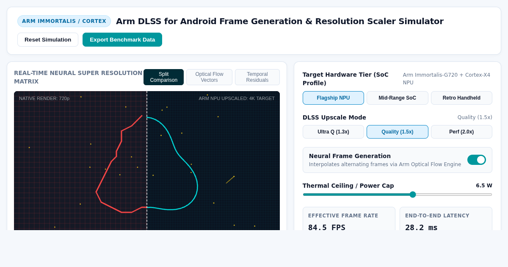This screenshot has height=267, width=508.
Task: Choose Mid-Range SoC hardware tier
Action: [397, 98]
